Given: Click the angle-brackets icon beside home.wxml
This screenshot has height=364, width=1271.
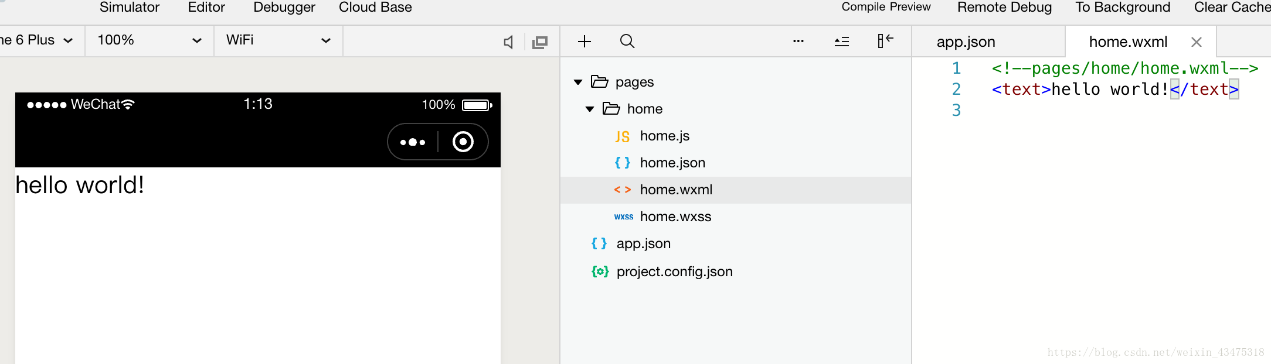Looking at the screenshot, I should 623,190.
